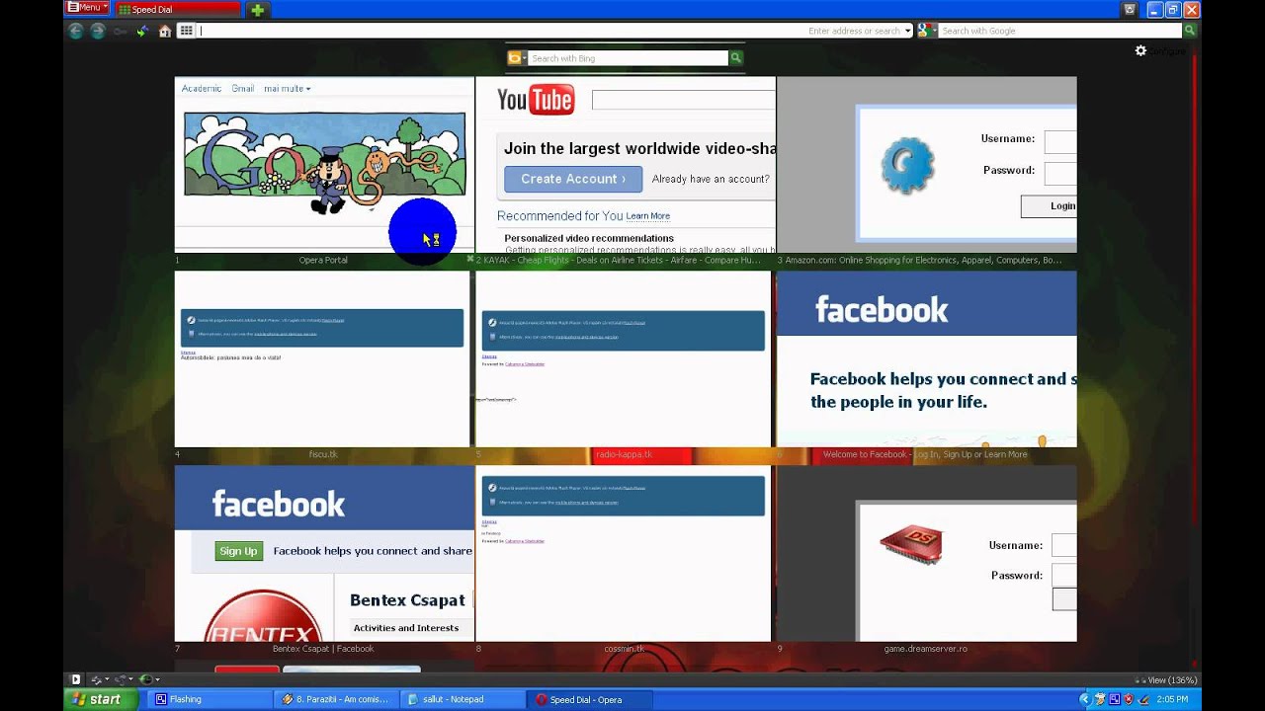The image size is (1265, 711).
Task: Change Bing search engine via dropdown
Action: point(516,58)
